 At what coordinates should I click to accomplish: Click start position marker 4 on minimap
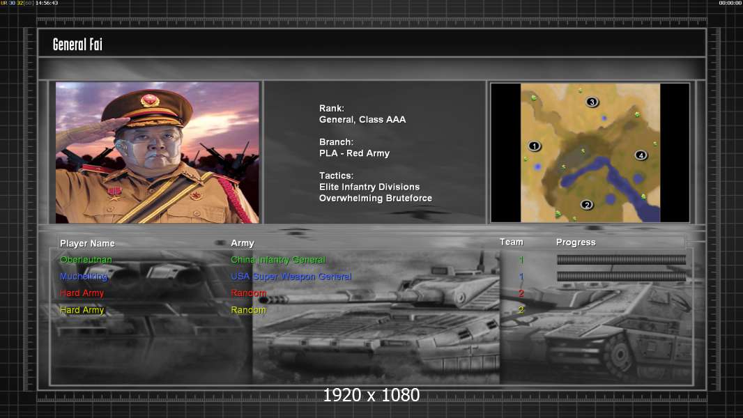pyautogui.click(x=641, y=155)
